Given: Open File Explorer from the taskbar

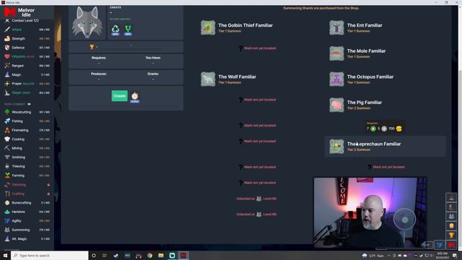Looking at the screenshot, I should [161, 256].
